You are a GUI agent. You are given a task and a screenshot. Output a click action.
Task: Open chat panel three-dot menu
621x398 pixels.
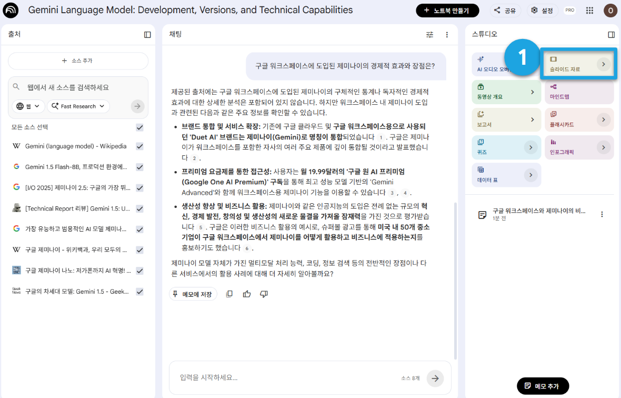[447, 35]
